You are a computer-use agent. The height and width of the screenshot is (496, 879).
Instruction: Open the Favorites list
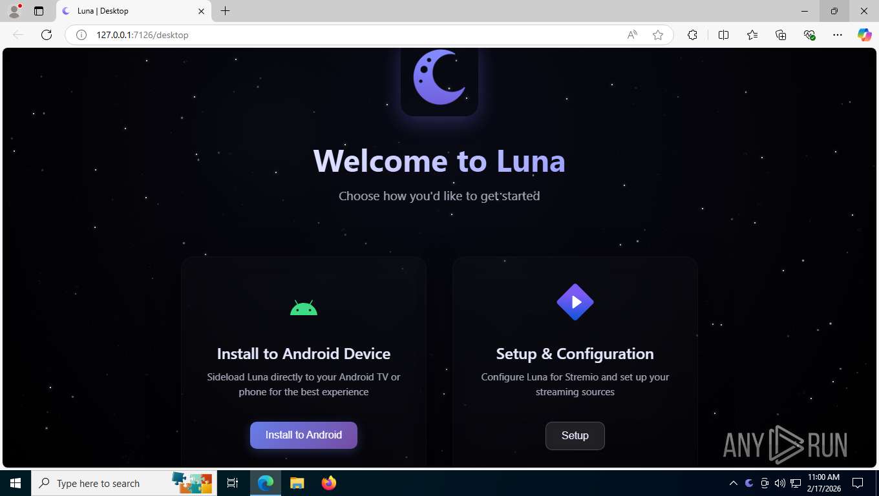(752, 35)
